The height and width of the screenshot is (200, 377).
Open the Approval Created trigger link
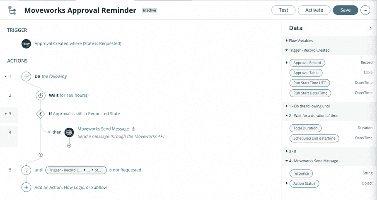coord(78,44)
